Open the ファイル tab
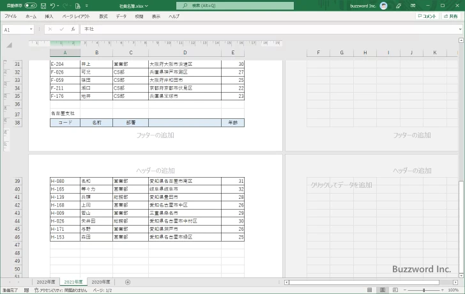 [x=11, y=17]
